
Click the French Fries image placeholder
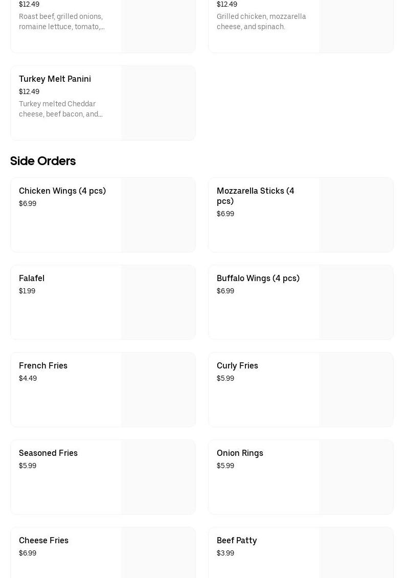158,389
